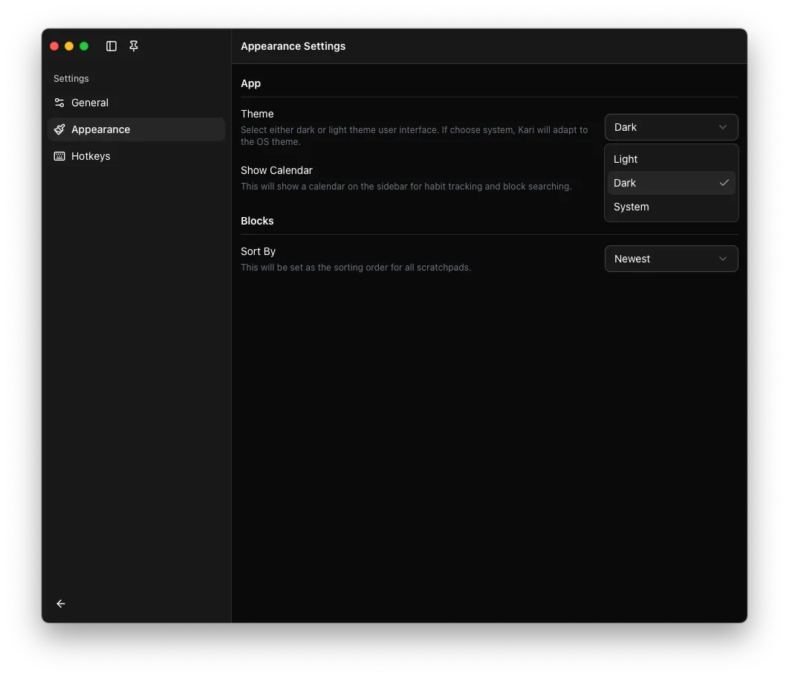Choose the Light theme option
The width and height of the screenshot is (789, 678).
point(626,159)
